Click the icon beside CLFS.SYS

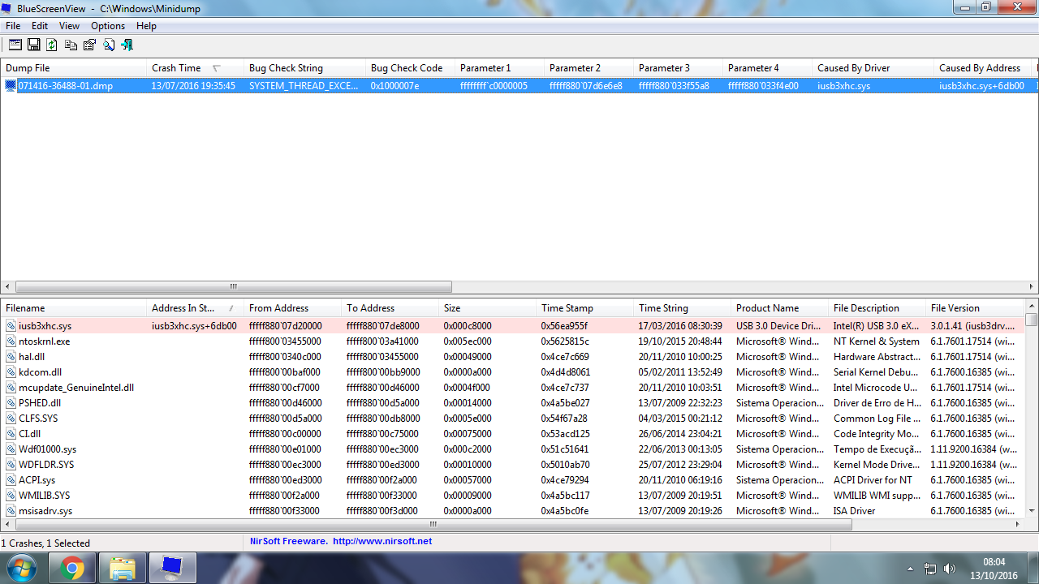coord(11,419)
